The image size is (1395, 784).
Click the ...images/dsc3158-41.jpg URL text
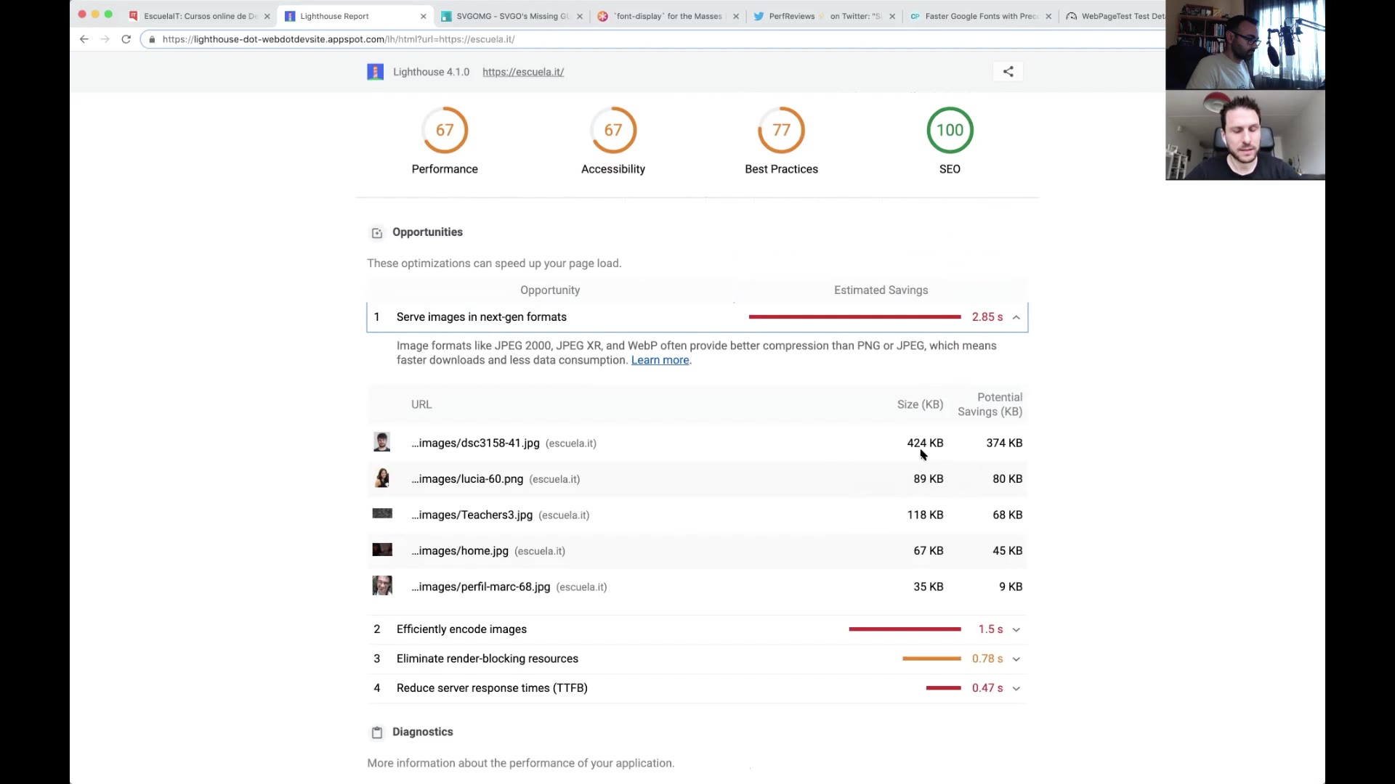pos(475,443)
